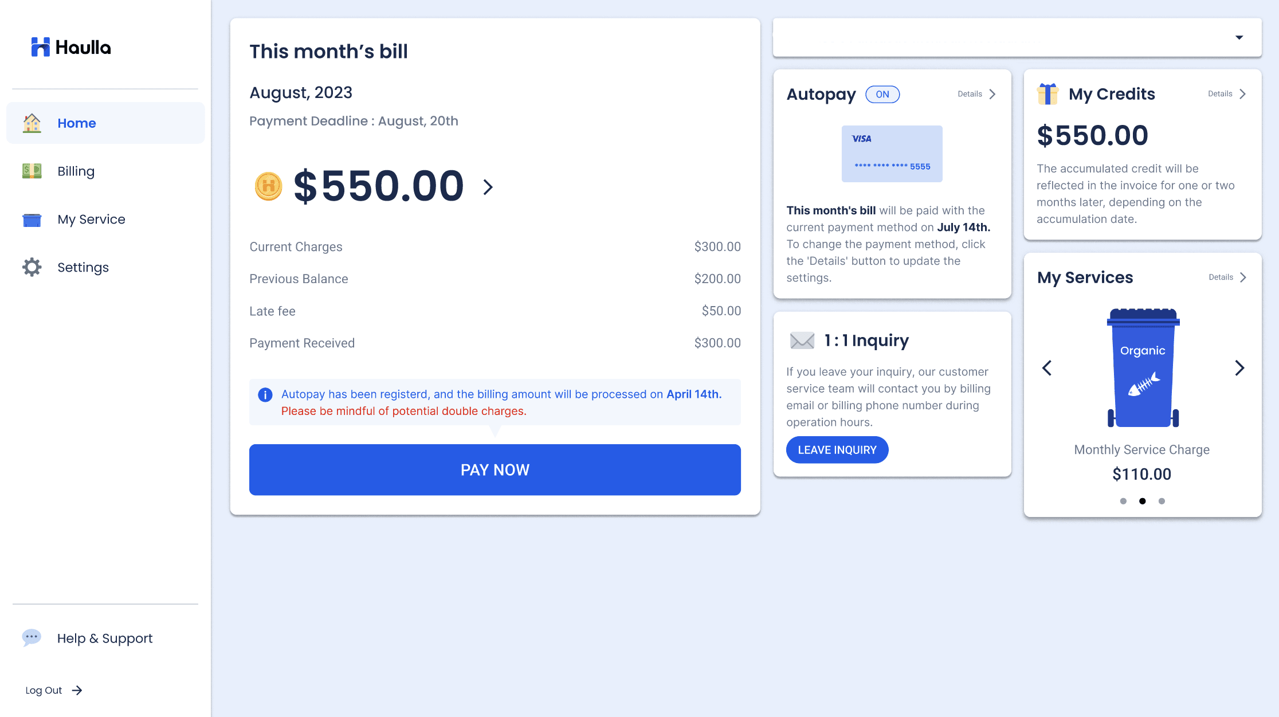The height and width of the screenshot is (717, 1279).
Task: Click the gold coin icon beside bill amount
Action: tap(268, 186)
